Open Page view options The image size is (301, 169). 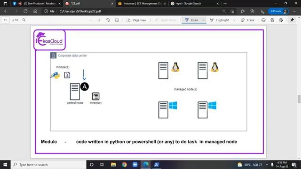(136, 20)
